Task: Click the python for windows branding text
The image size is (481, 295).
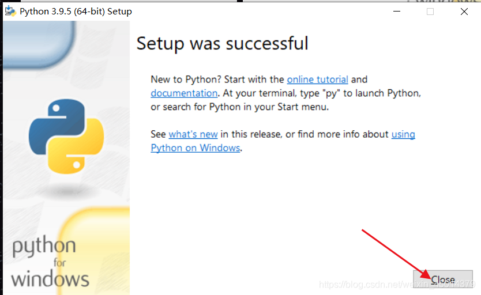Action: (x=50, y=262)
